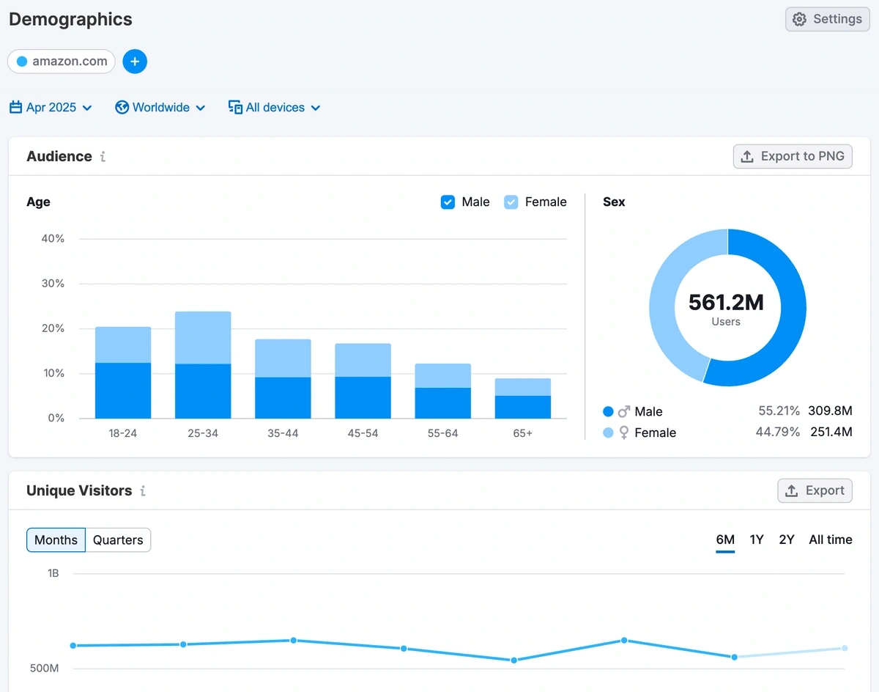The width and height of the screenshot is (879, 692).
Task: Click the Audience info icon
Action: (103, 156)
